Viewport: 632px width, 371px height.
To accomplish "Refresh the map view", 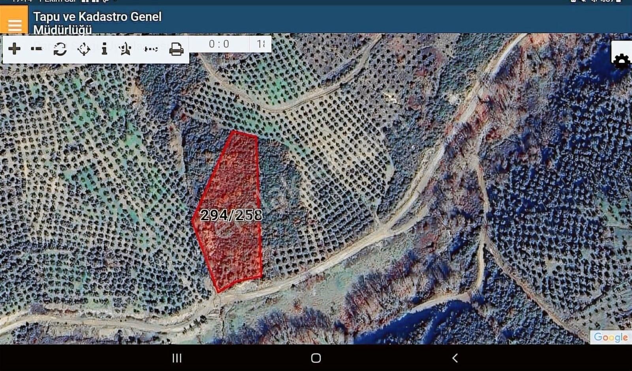I will point(60,49).
